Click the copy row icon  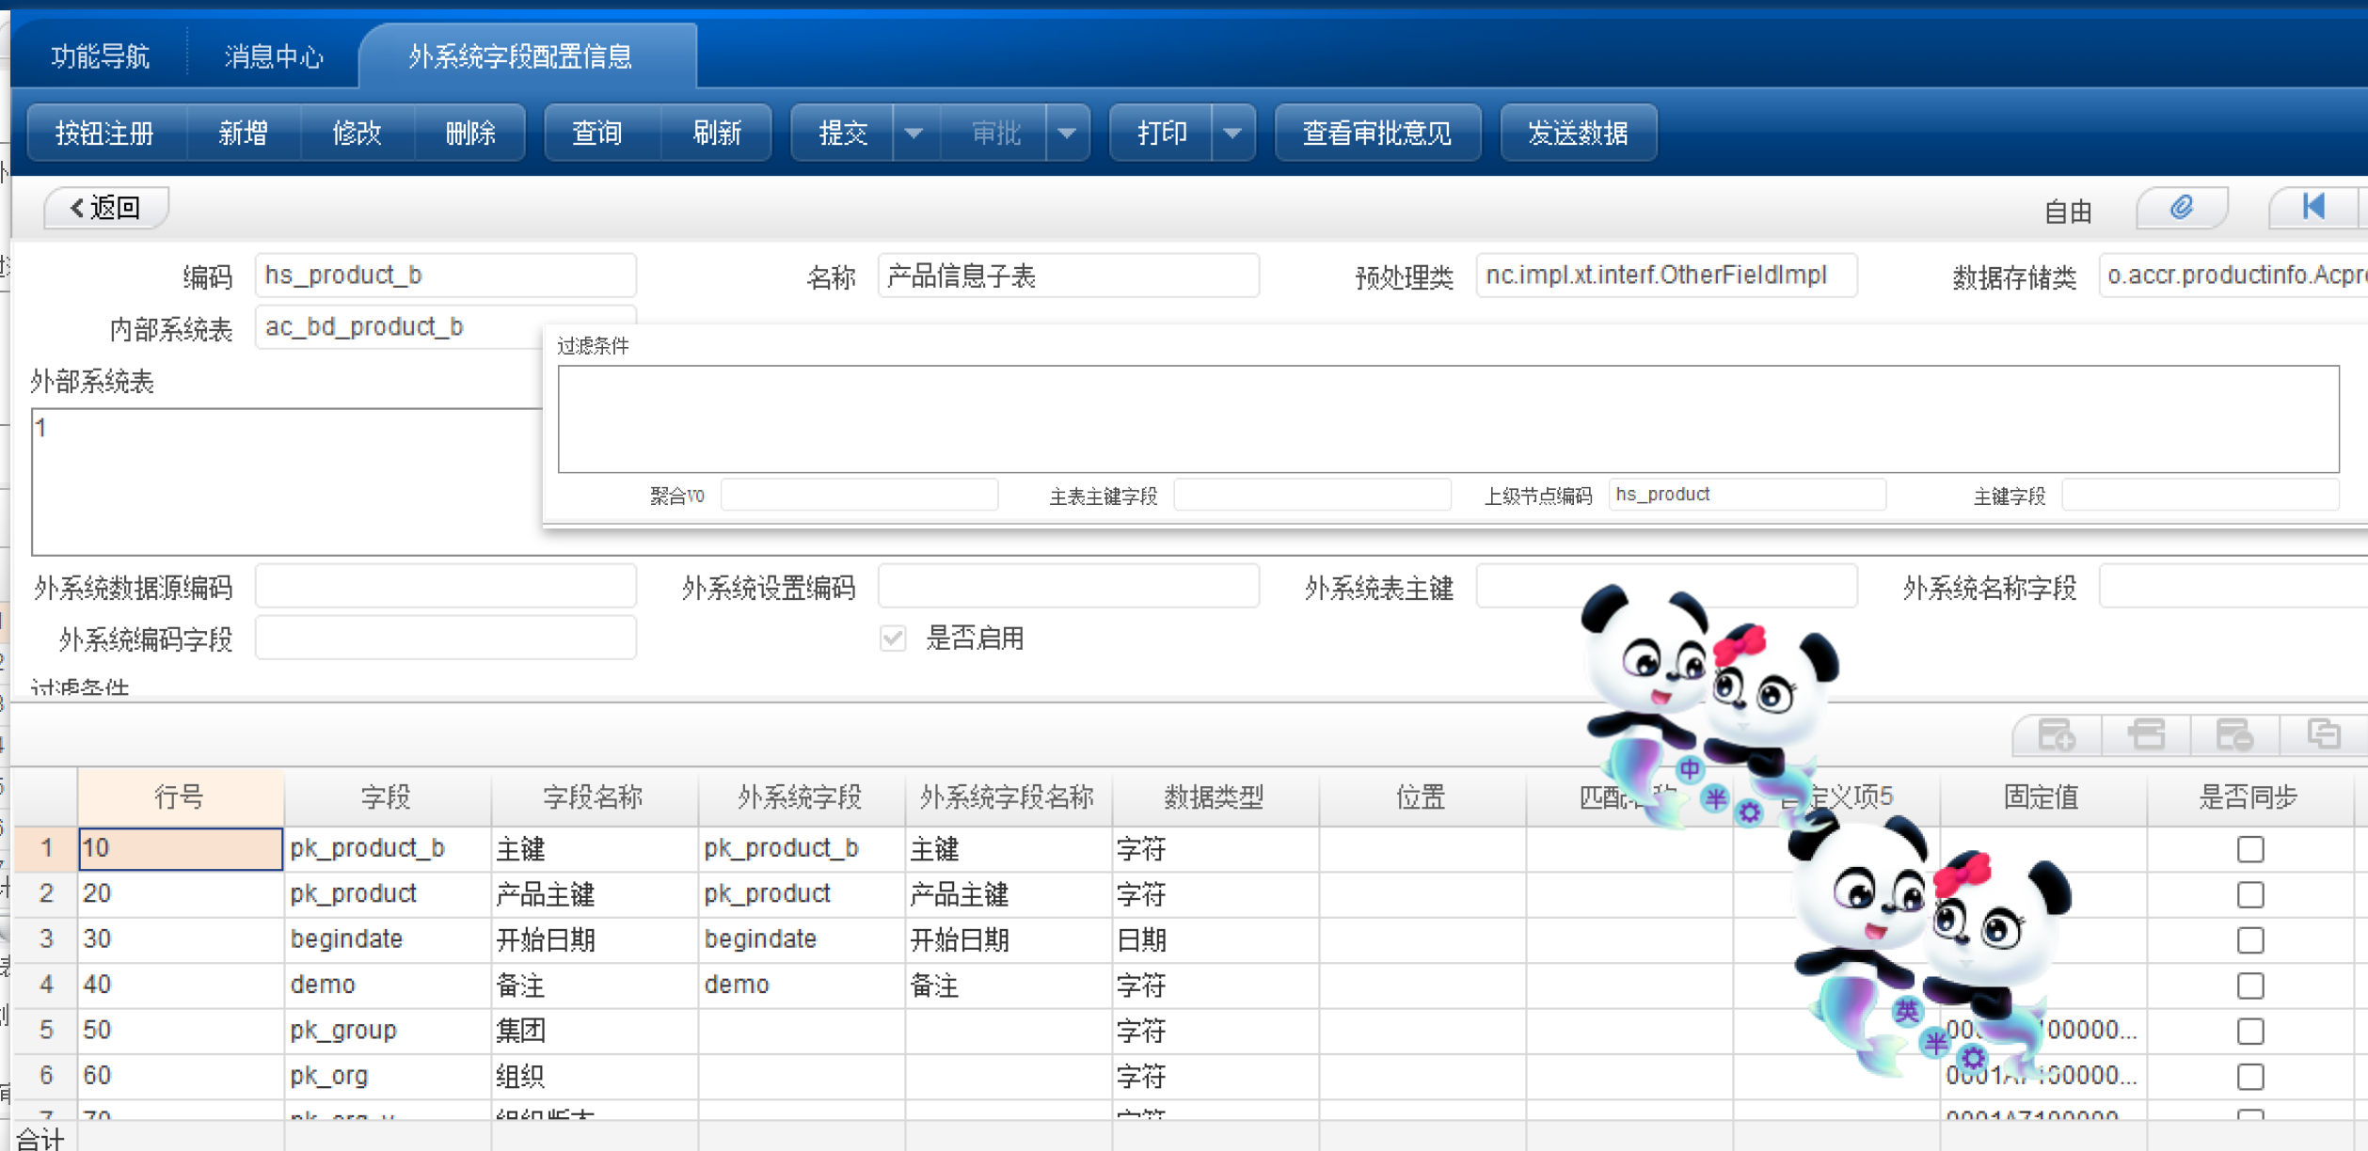point(2323,734)
